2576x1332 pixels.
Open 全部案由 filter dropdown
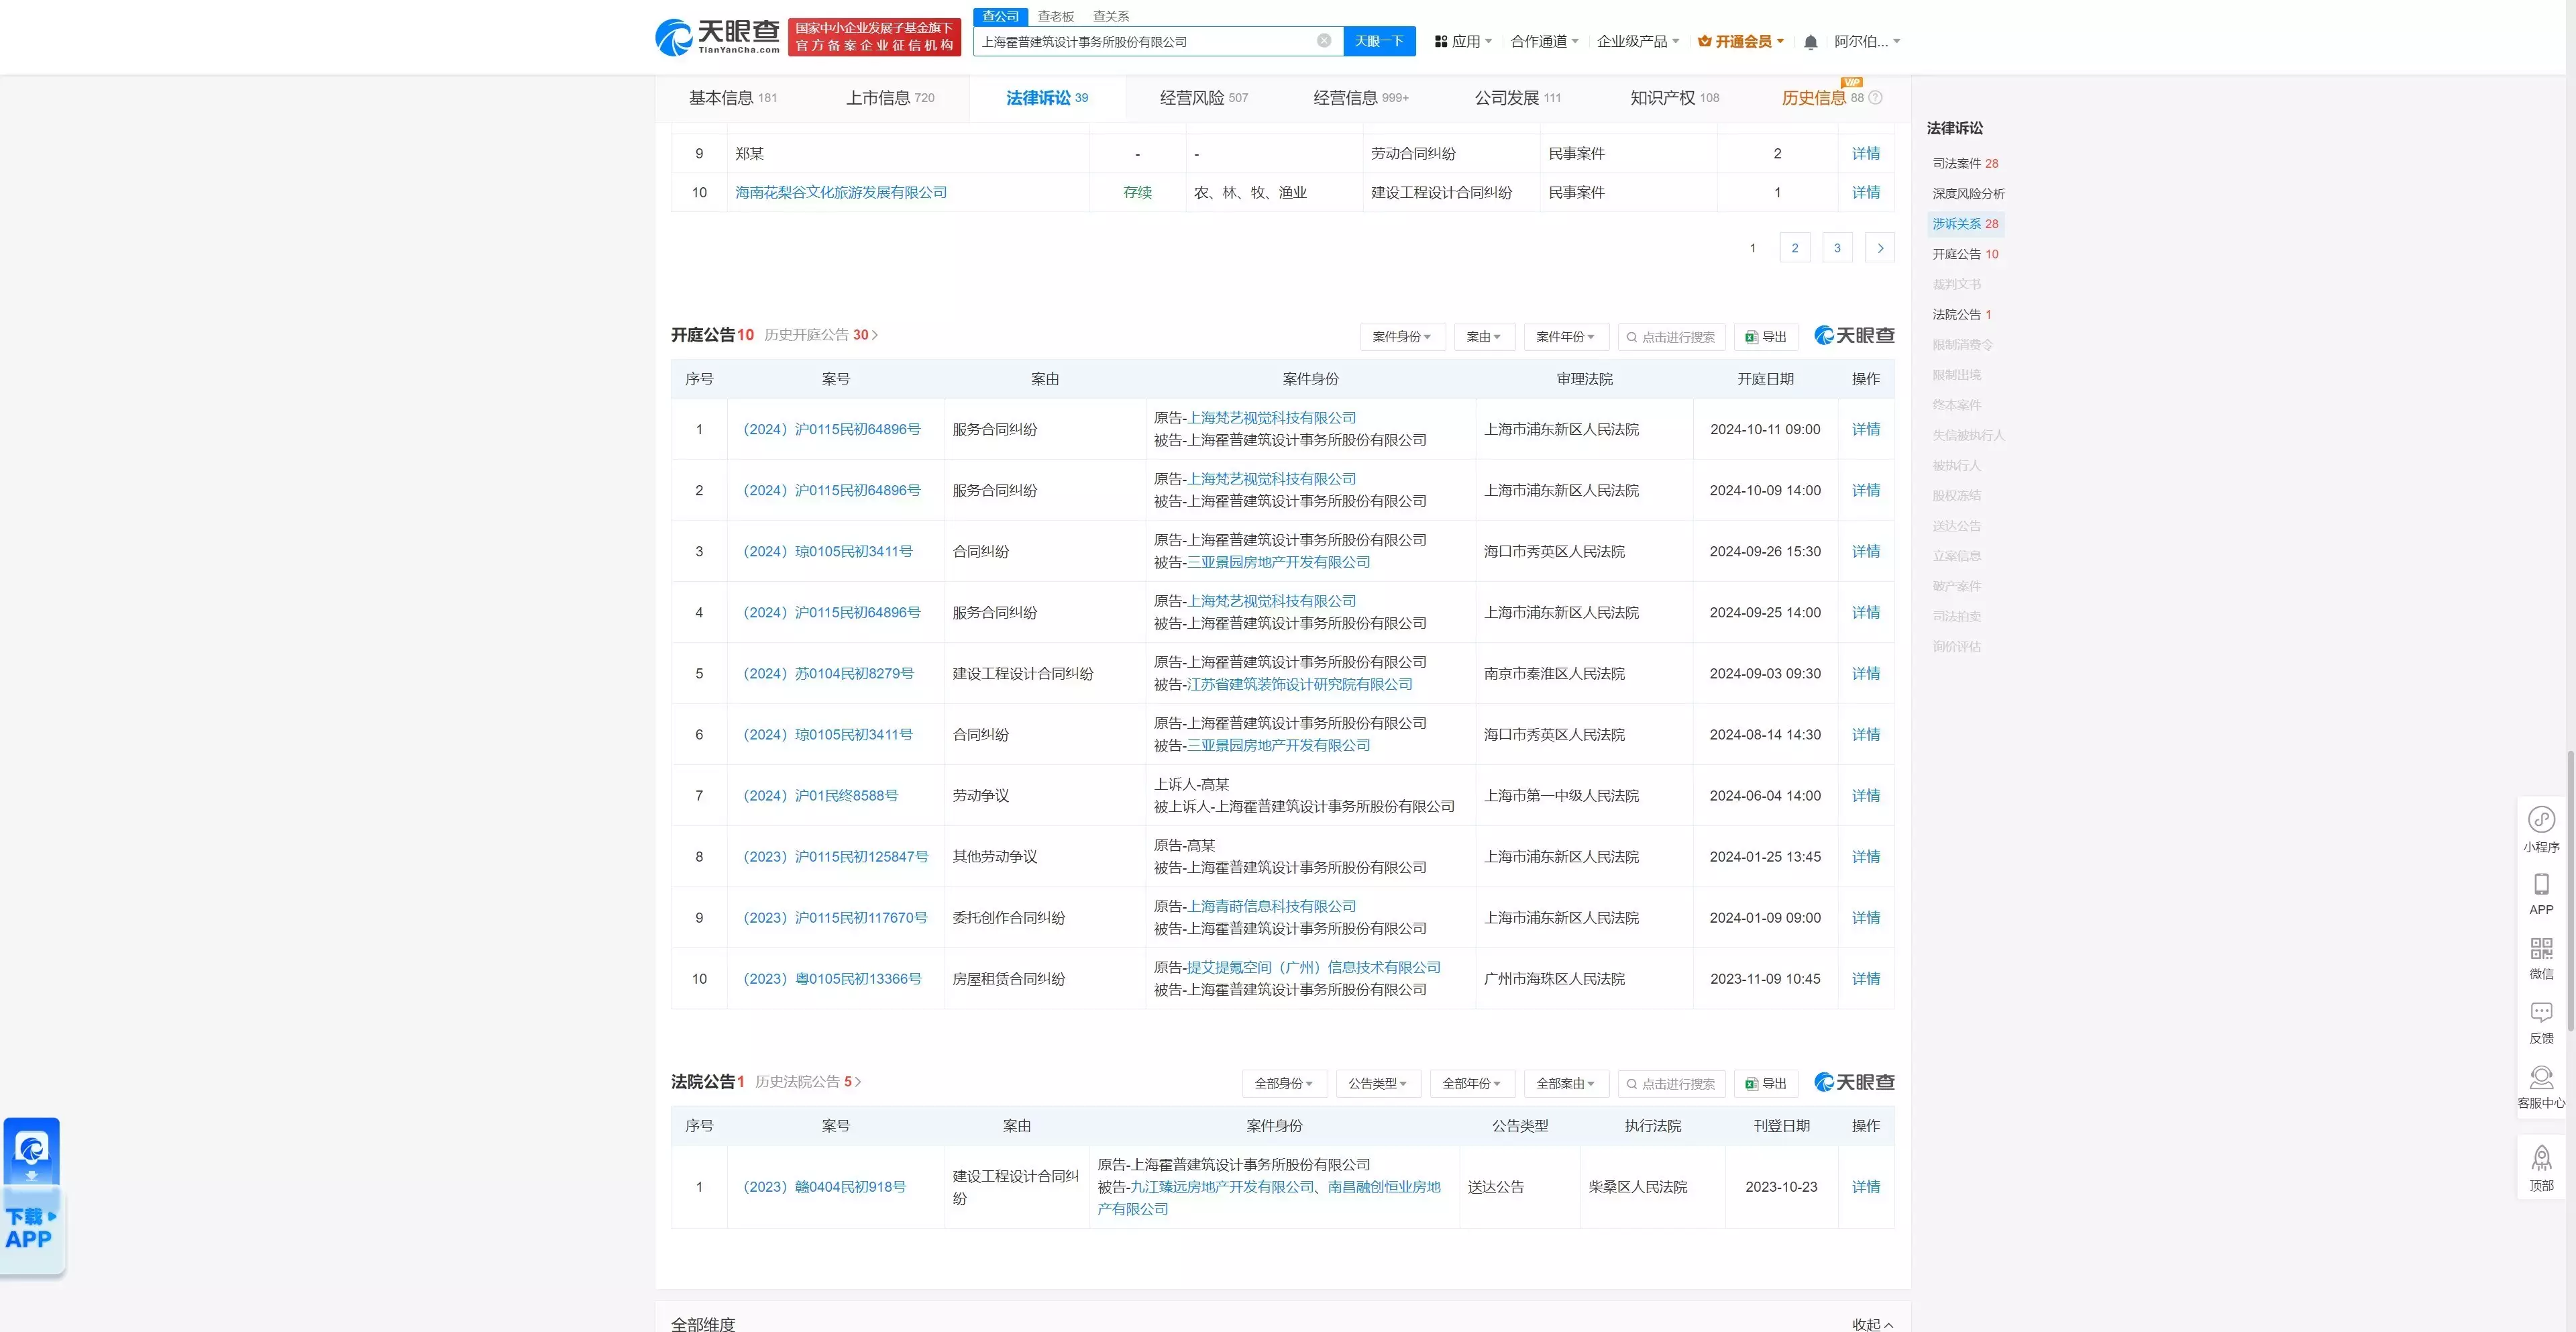tap(1566, 1083)
